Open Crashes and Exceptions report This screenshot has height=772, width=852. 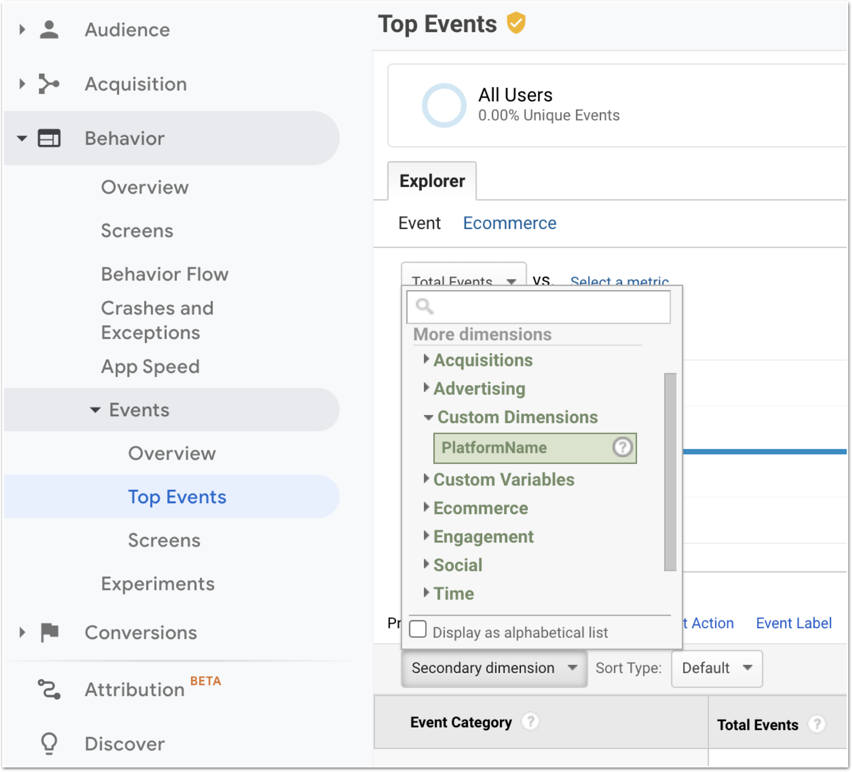pyautogui.click(x=157, y=320)
